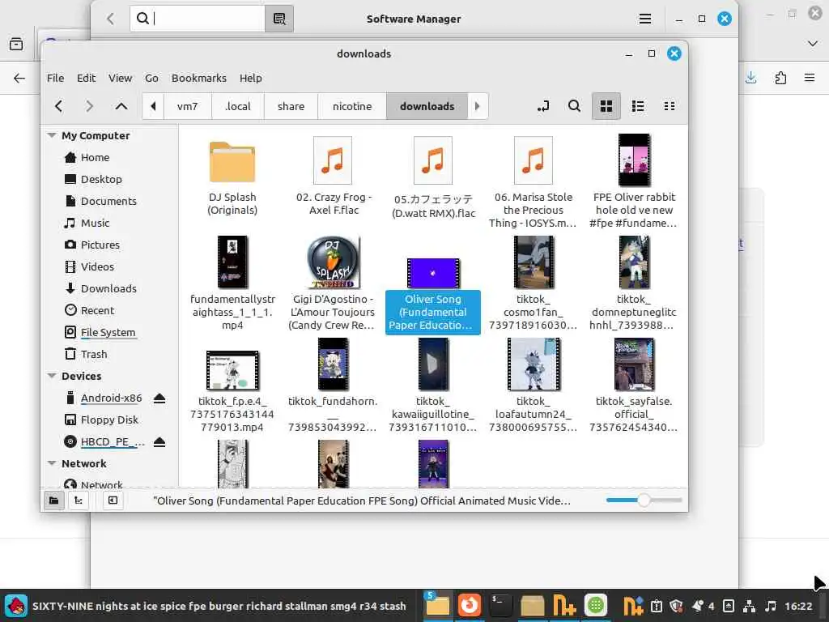The width and height of the screenshot is (829, 622).
Task: Switch to compact view
Action: click(670, 106)
